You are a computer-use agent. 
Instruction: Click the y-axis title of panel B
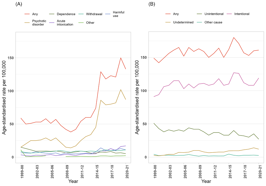(137, 97)
